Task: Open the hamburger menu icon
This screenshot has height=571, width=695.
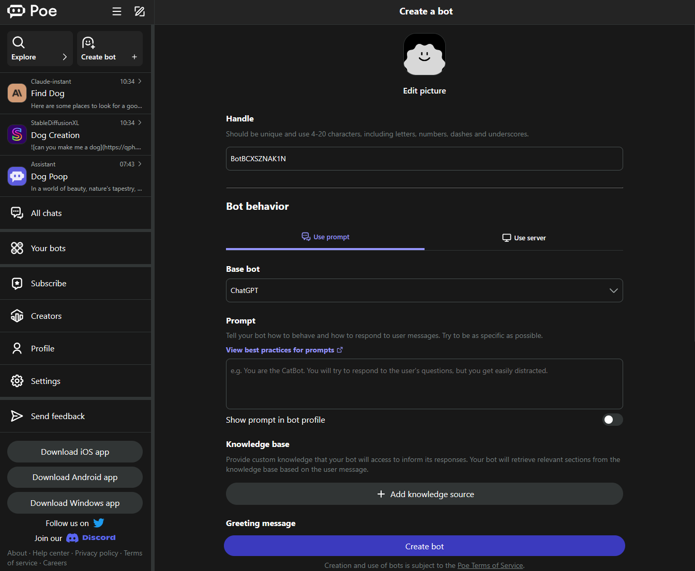Action: tap(117, 11)
